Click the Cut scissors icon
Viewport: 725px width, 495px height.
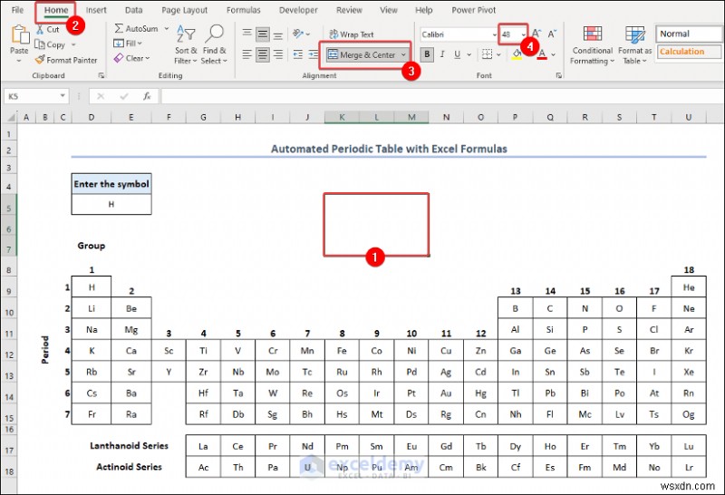coord(40,29)
